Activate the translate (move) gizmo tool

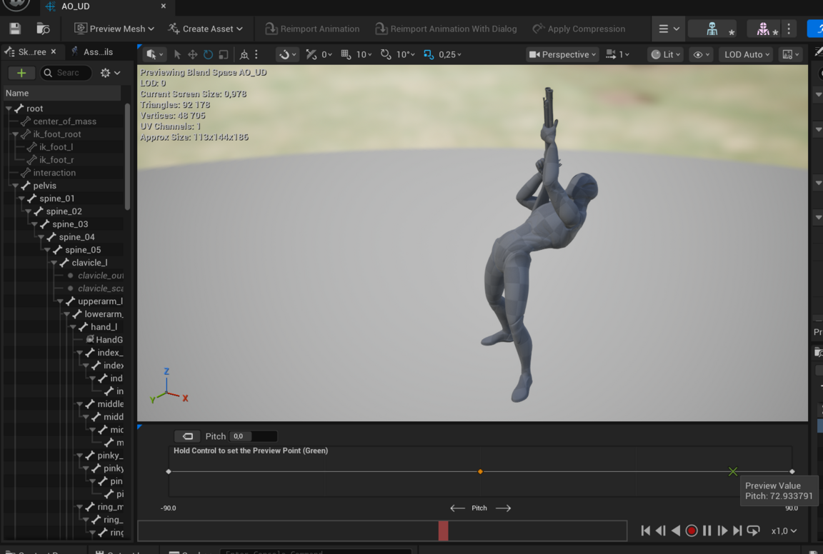(x=193, y=54)
